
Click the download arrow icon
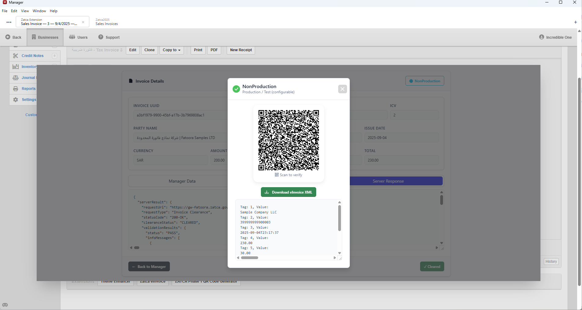point(267,192)
